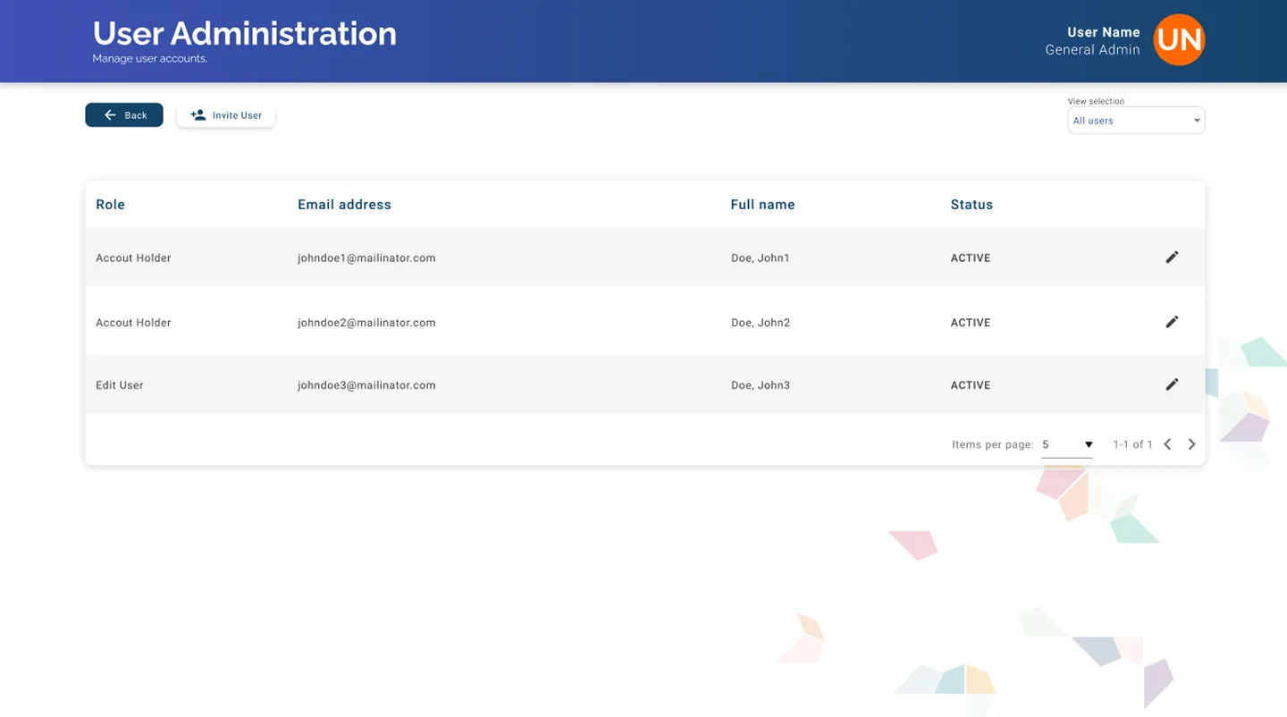This screenshot has width=1287, height=717.
Task: Sort by the Full name column header
Action: [x=762, y=205]
